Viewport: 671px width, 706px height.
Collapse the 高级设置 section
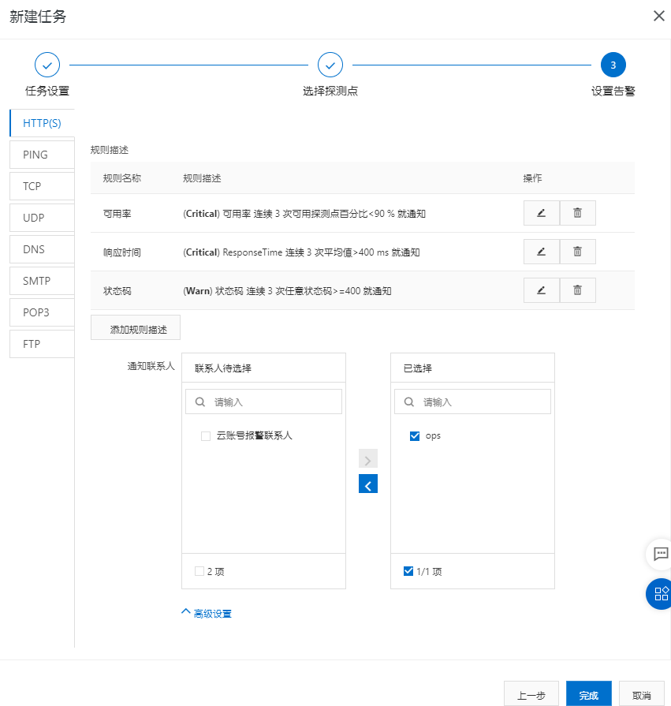[x=207, y=613]
